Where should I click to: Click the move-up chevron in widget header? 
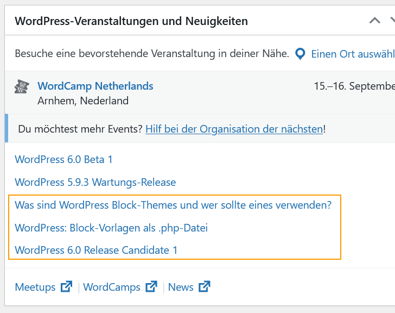point(374,21)
